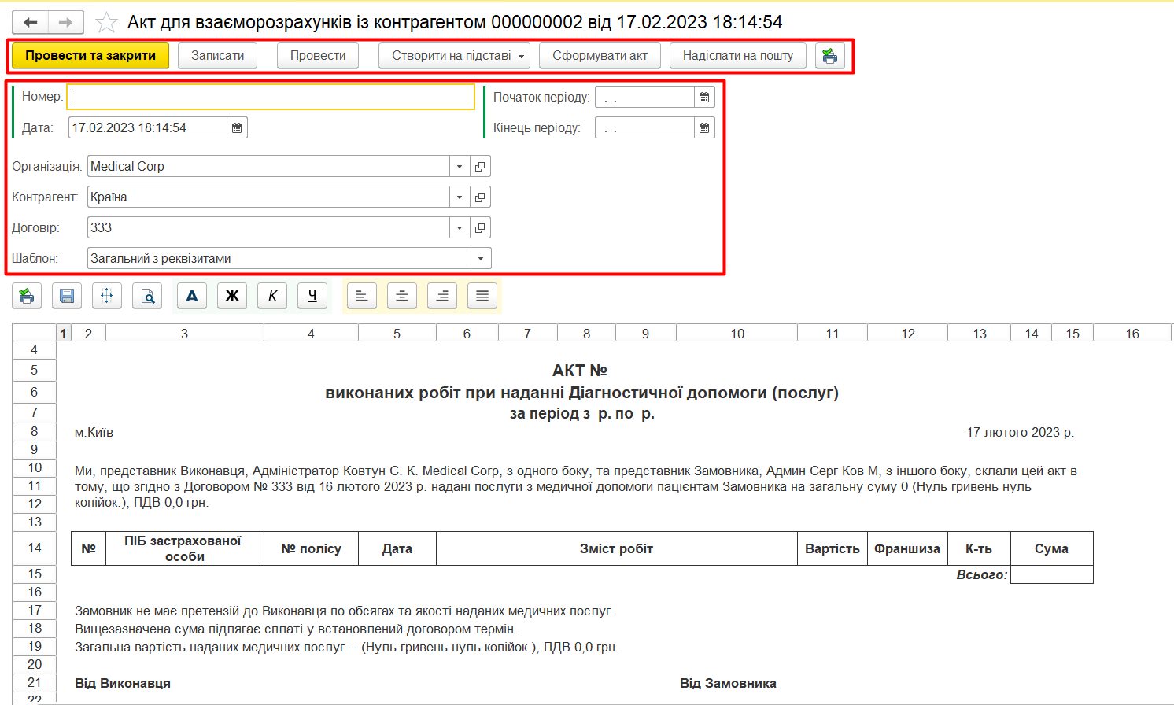Click inside the Номер input field

(271, 97)
